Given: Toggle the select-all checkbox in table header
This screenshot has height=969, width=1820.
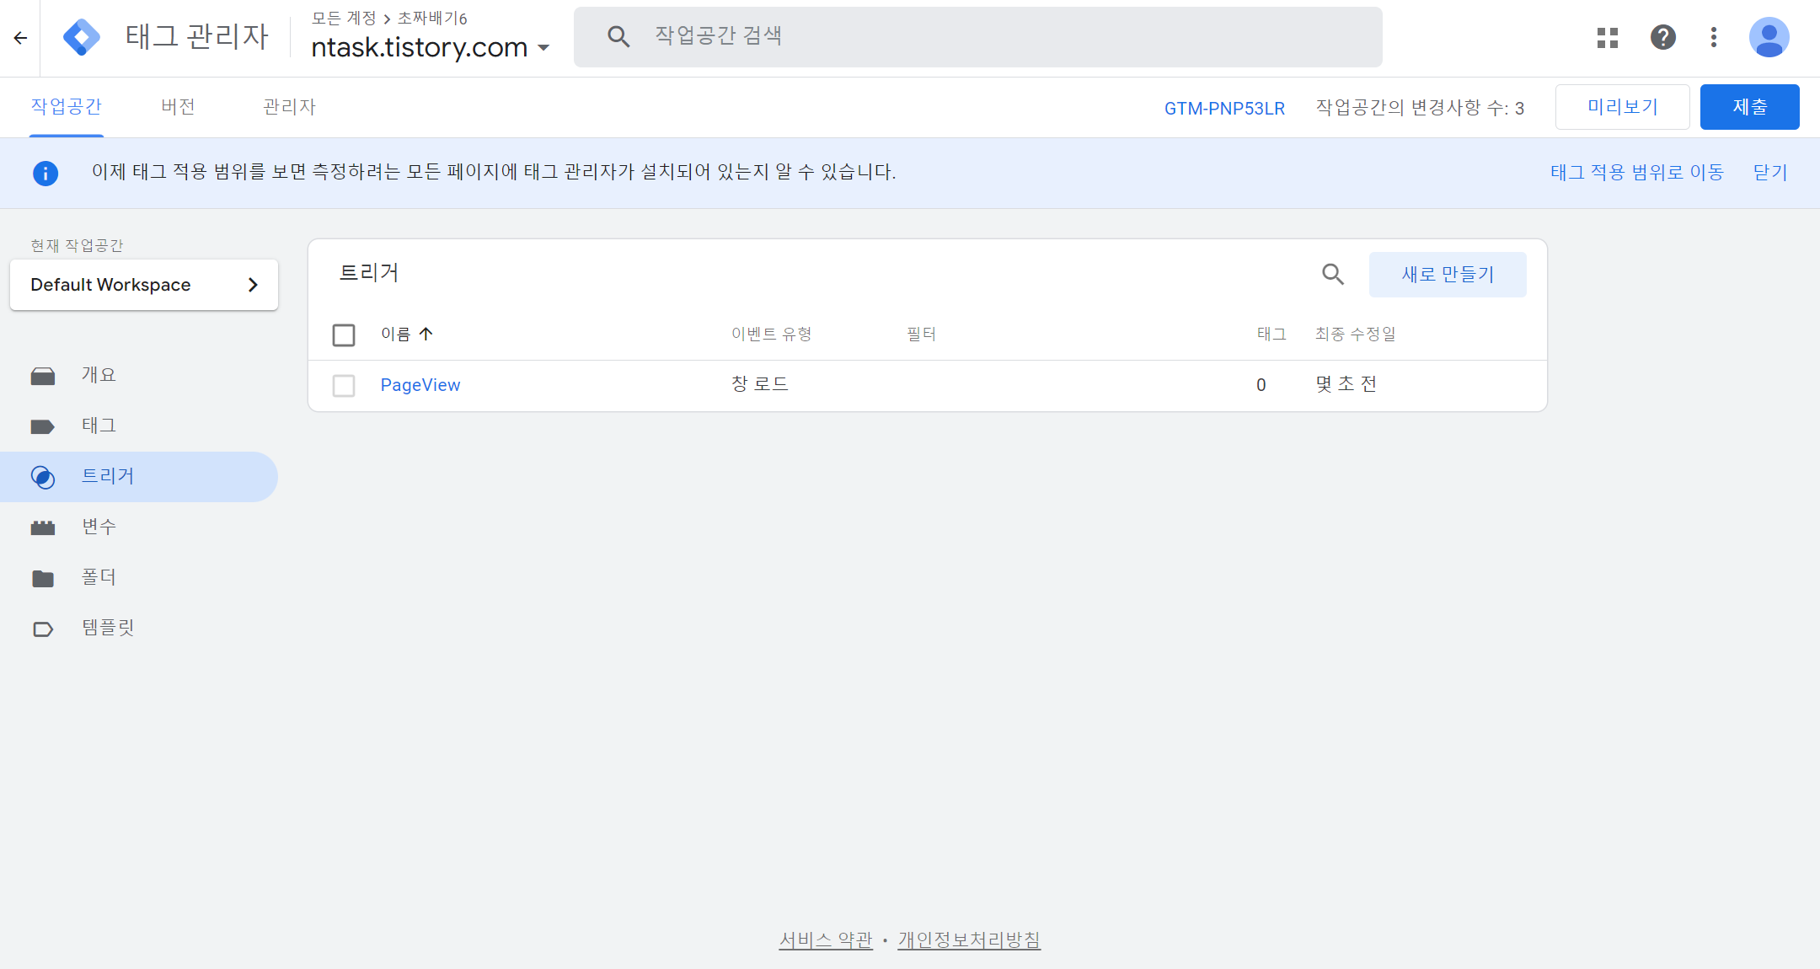Looking at the screenshot, I should pos(344,335).
